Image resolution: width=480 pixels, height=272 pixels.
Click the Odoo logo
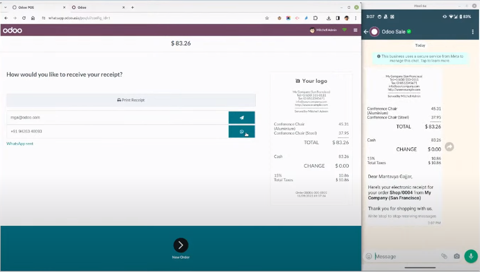[13, 30]
